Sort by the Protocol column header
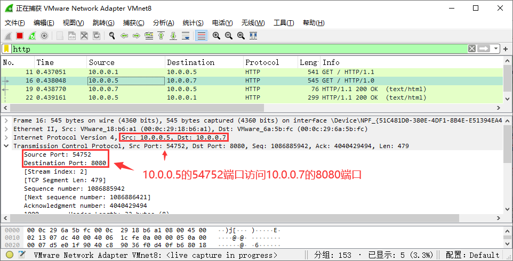Screen dimensions: 513x261 [x=270, y=62]
